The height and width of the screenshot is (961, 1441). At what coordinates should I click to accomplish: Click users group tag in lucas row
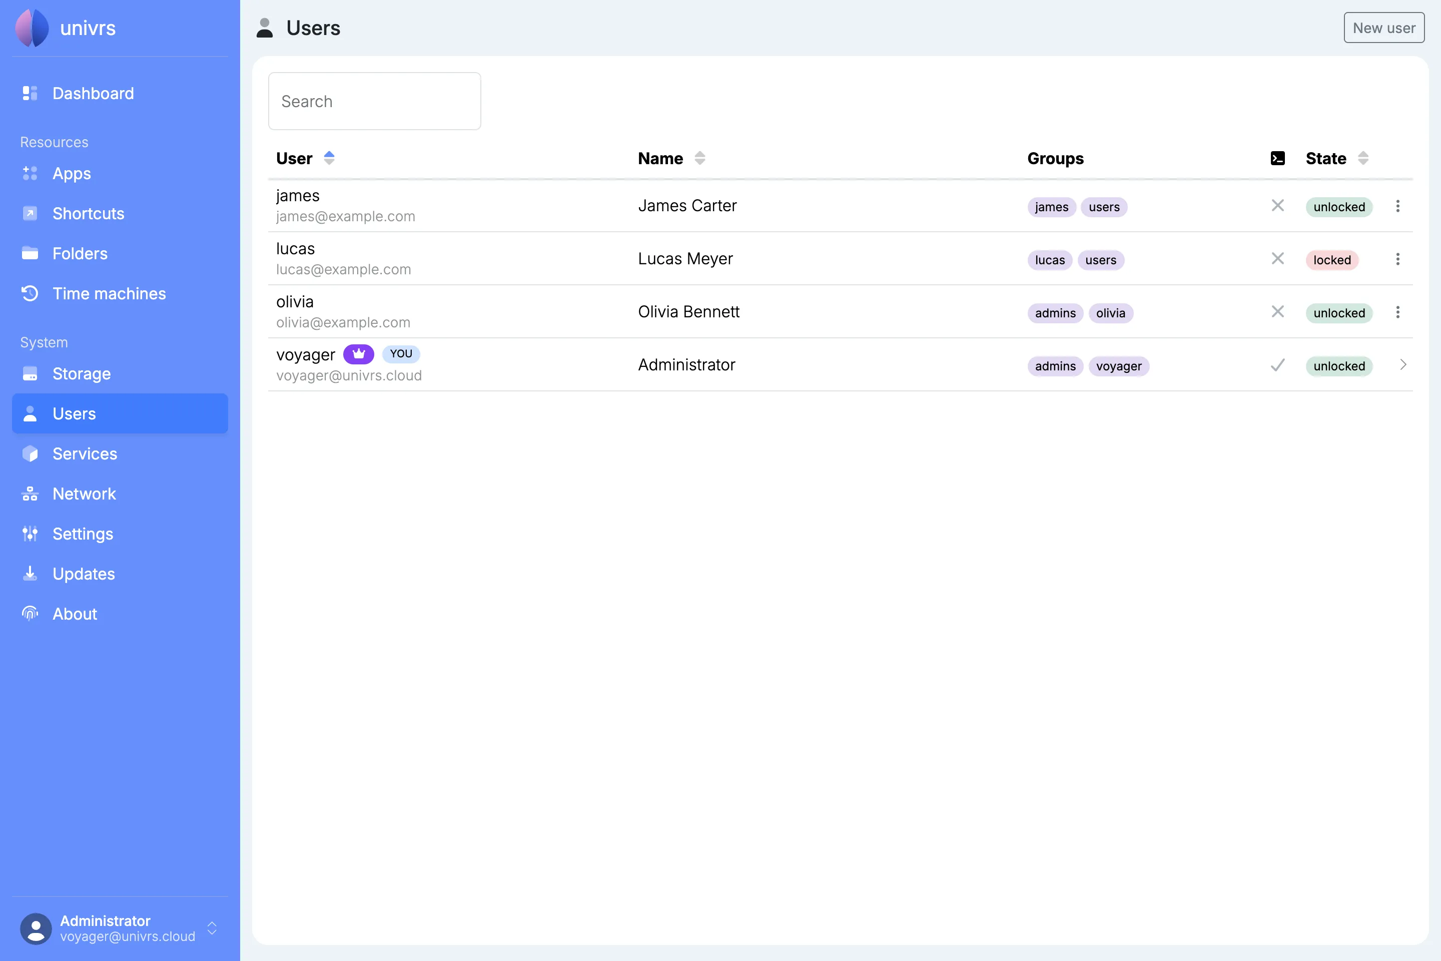point(1100,260)
